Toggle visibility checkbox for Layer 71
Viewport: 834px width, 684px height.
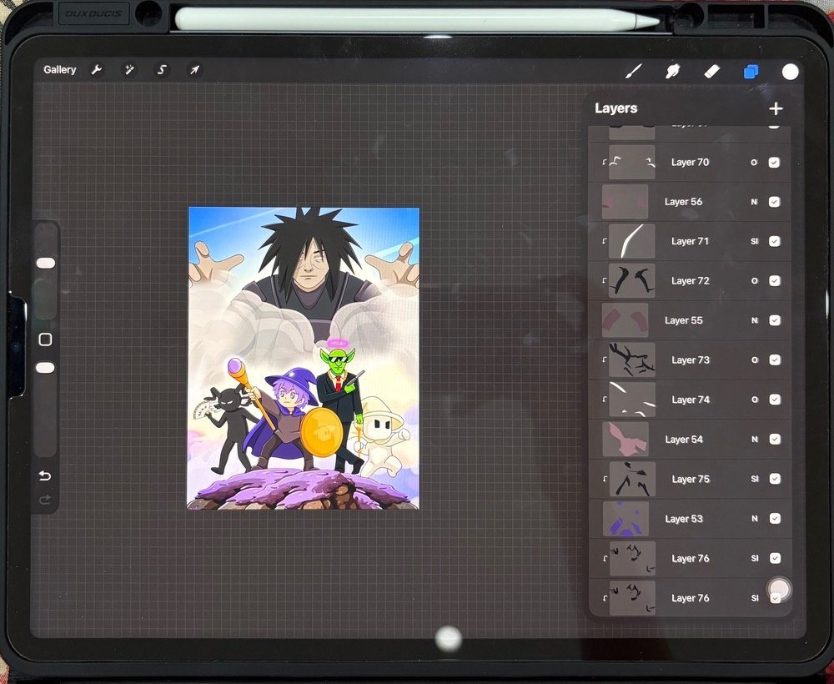pos(775,241)
